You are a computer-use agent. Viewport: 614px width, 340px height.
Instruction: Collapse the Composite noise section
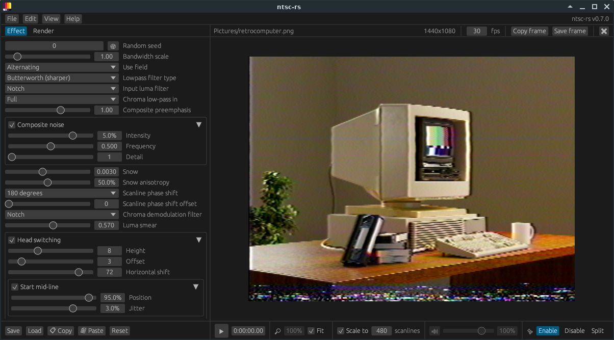click(x=199, y=124)
